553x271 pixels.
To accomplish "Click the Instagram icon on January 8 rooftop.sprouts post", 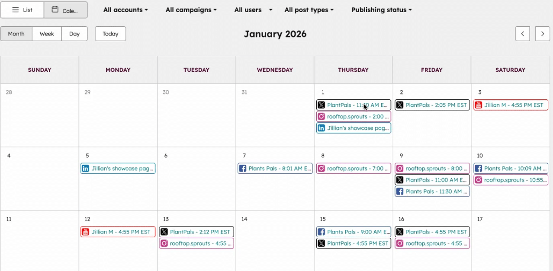I will 321,168.
